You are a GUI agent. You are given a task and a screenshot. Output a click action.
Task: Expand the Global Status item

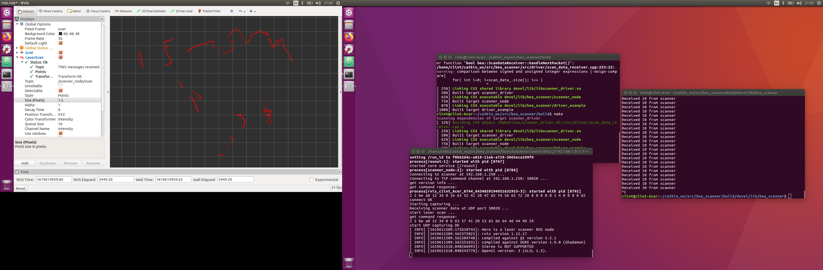[17, 48]
